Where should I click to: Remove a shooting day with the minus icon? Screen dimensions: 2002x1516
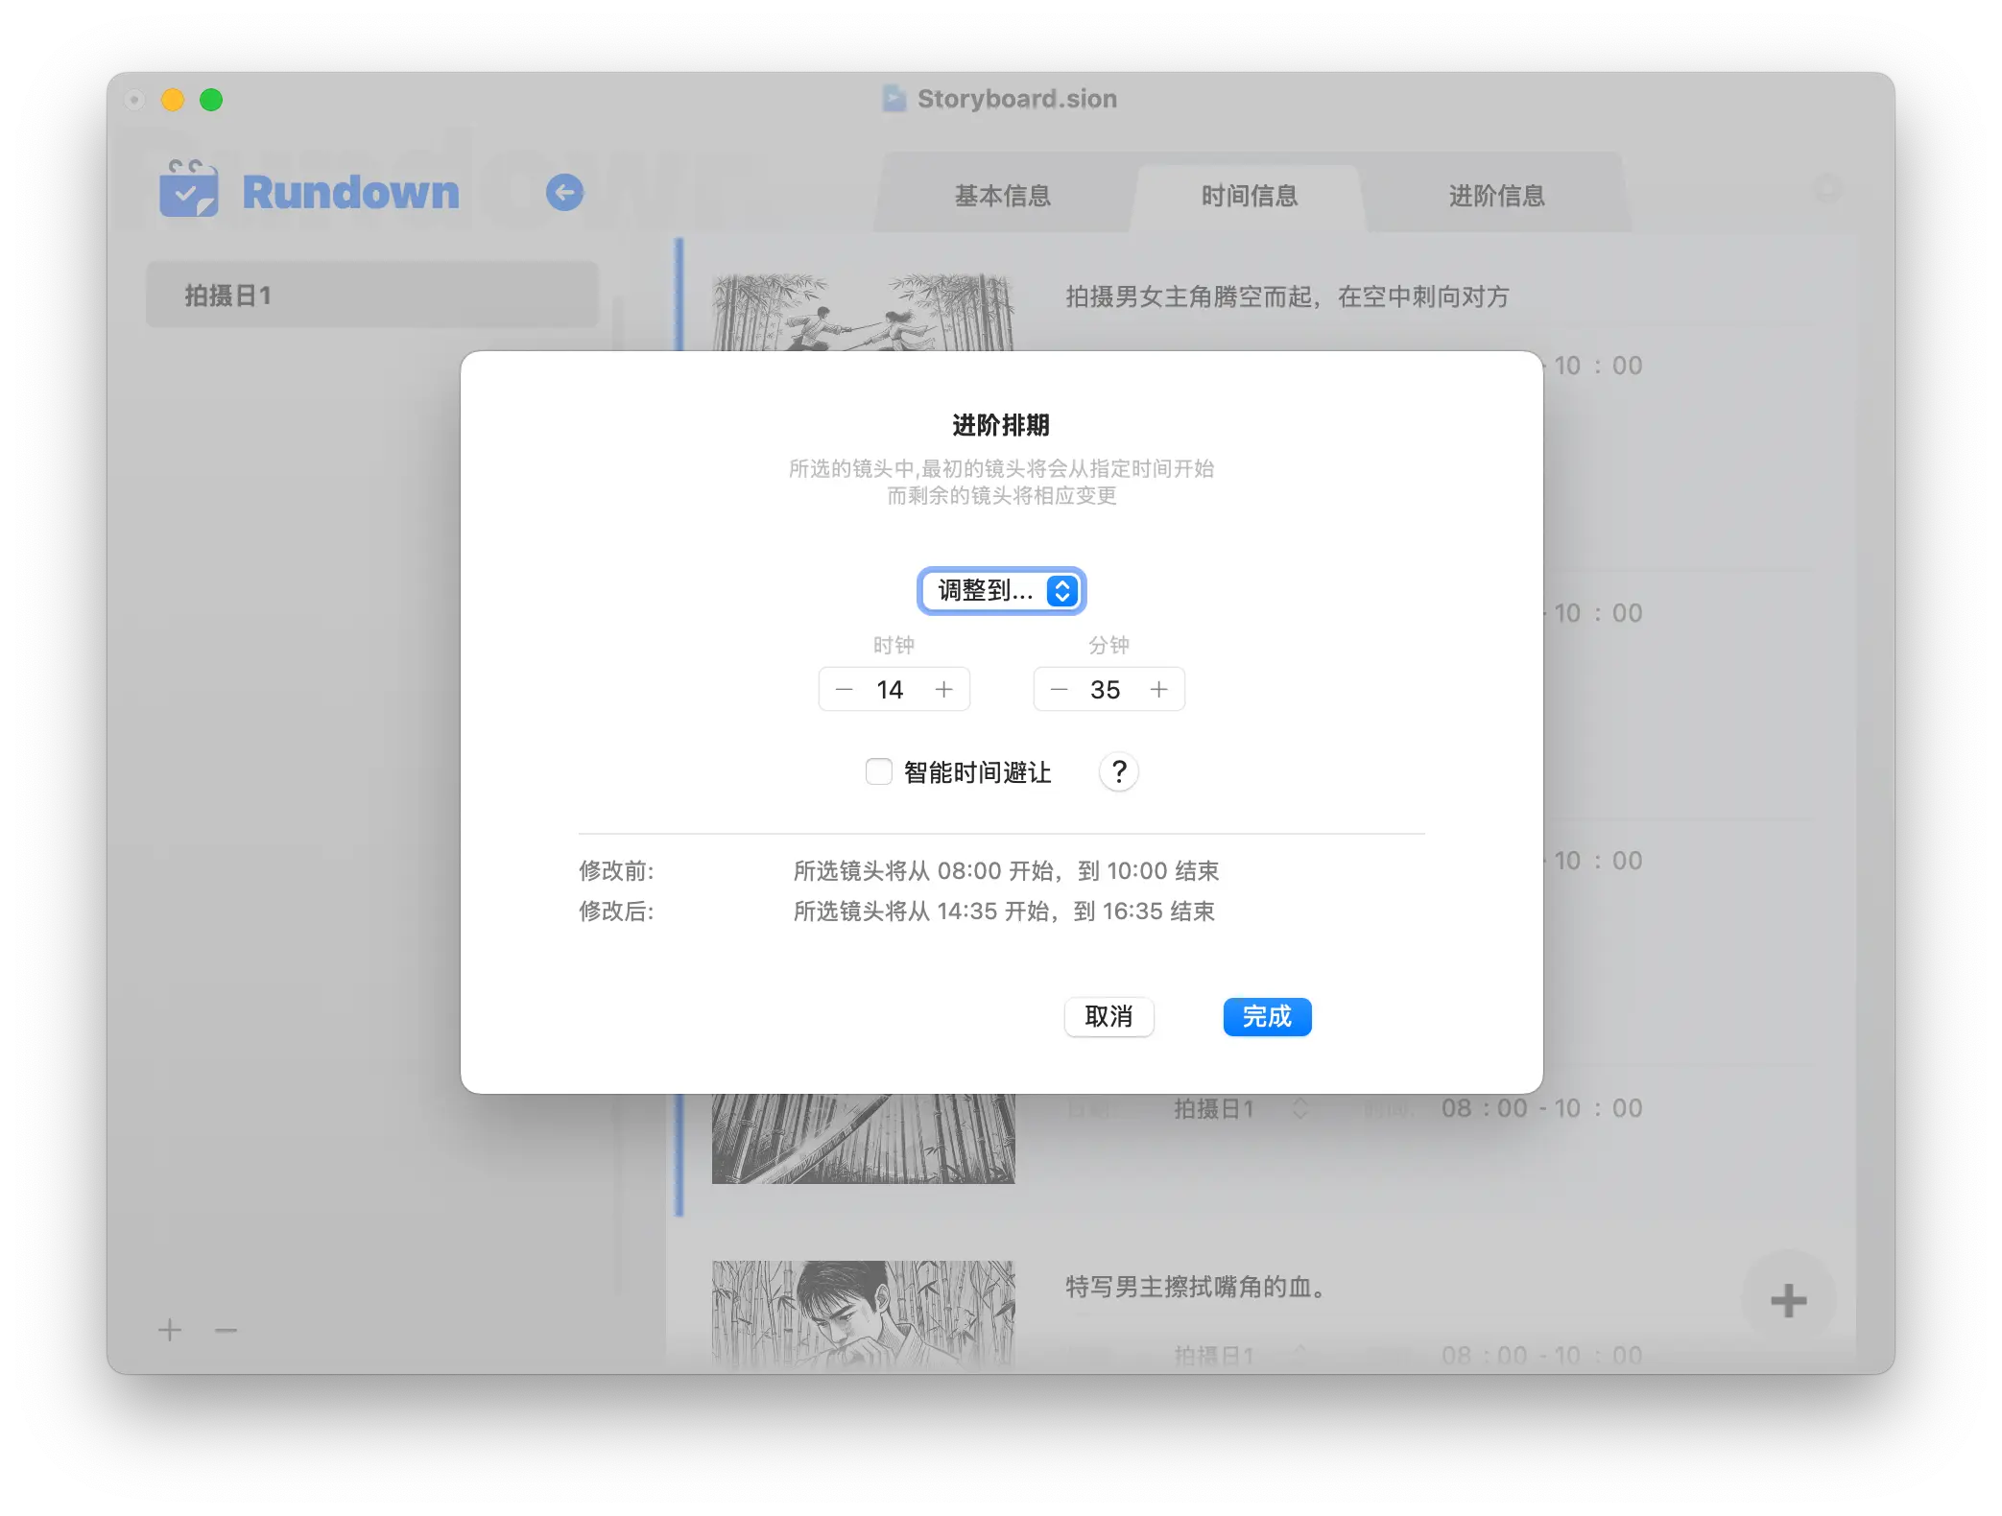click(224, 1331)
